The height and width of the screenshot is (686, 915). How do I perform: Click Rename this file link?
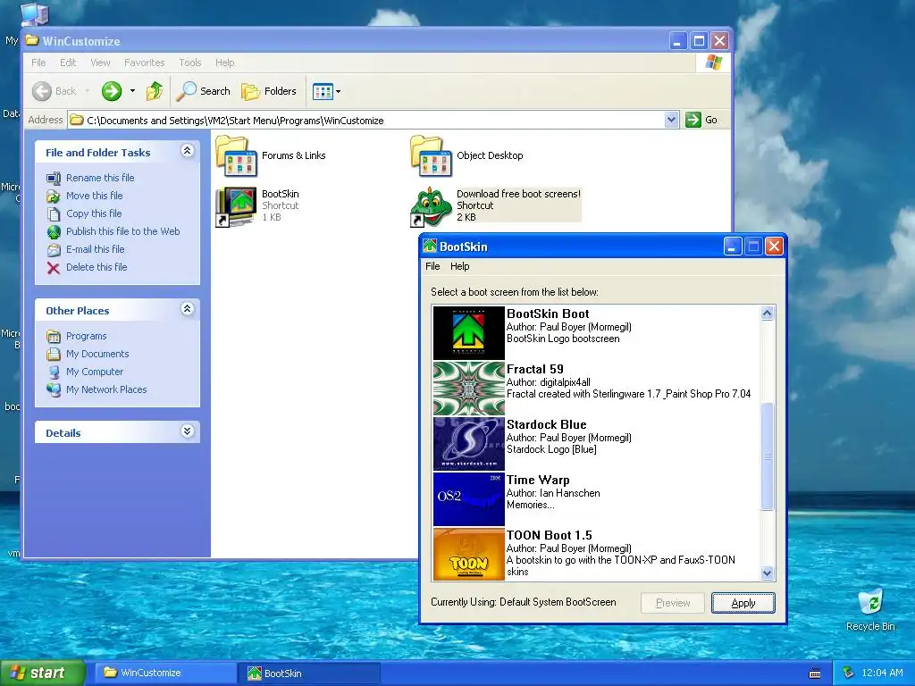tap(100, 178)
